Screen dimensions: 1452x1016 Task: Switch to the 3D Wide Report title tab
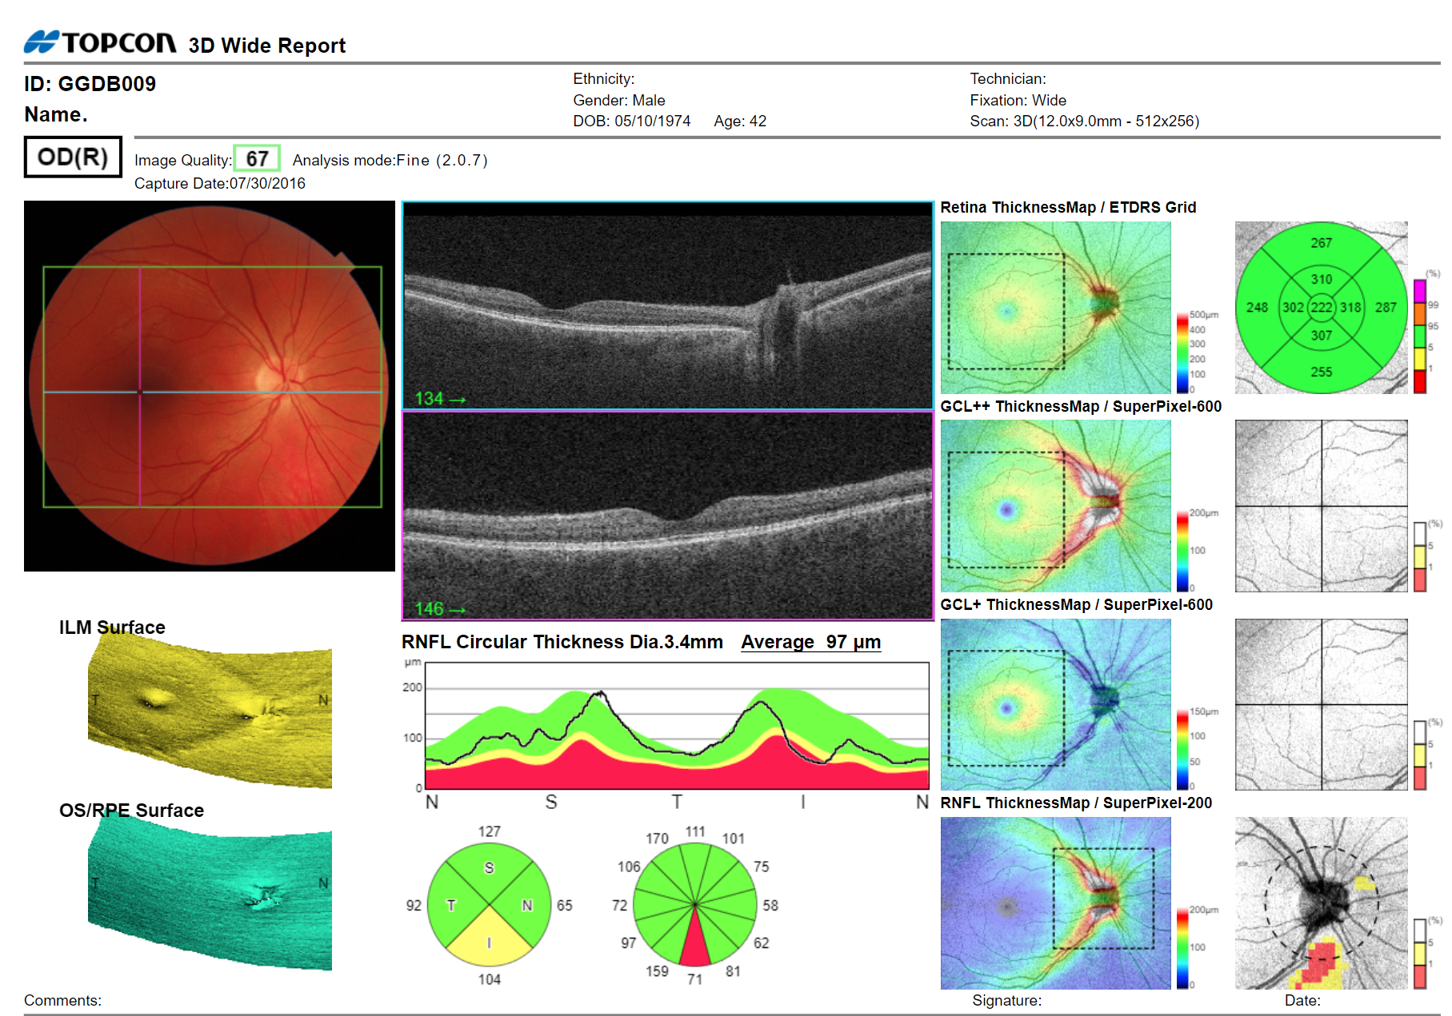[x=266, y=45]
